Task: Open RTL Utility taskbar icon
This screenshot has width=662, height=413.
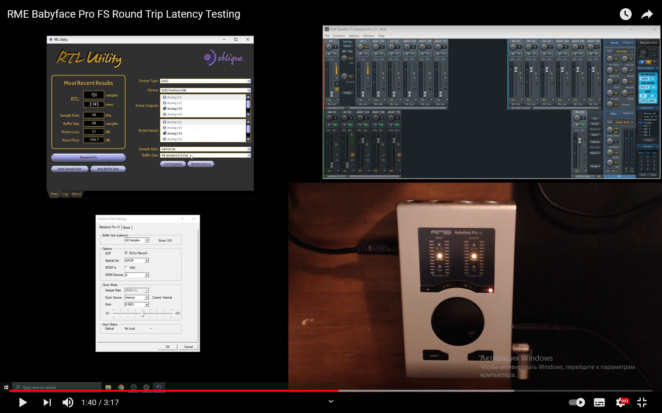Action: tap(158, 387)
